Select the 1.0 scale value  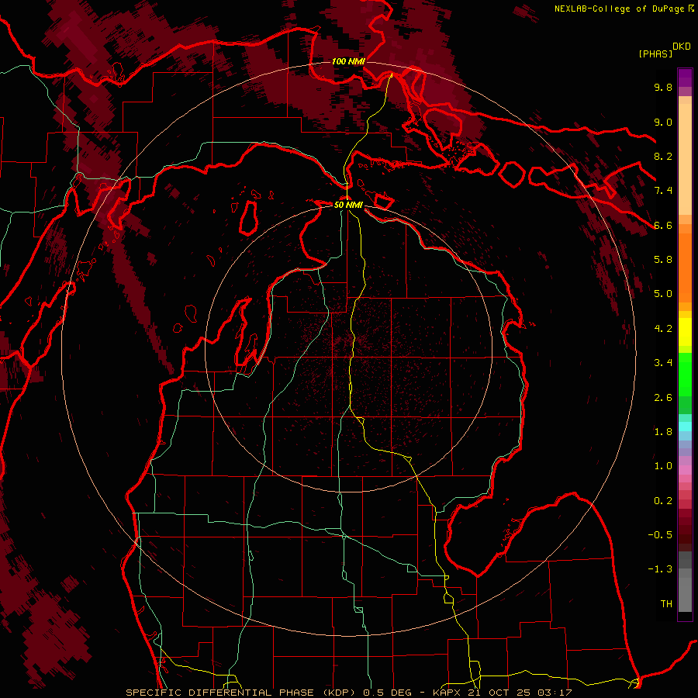click(x=663, y=466)
